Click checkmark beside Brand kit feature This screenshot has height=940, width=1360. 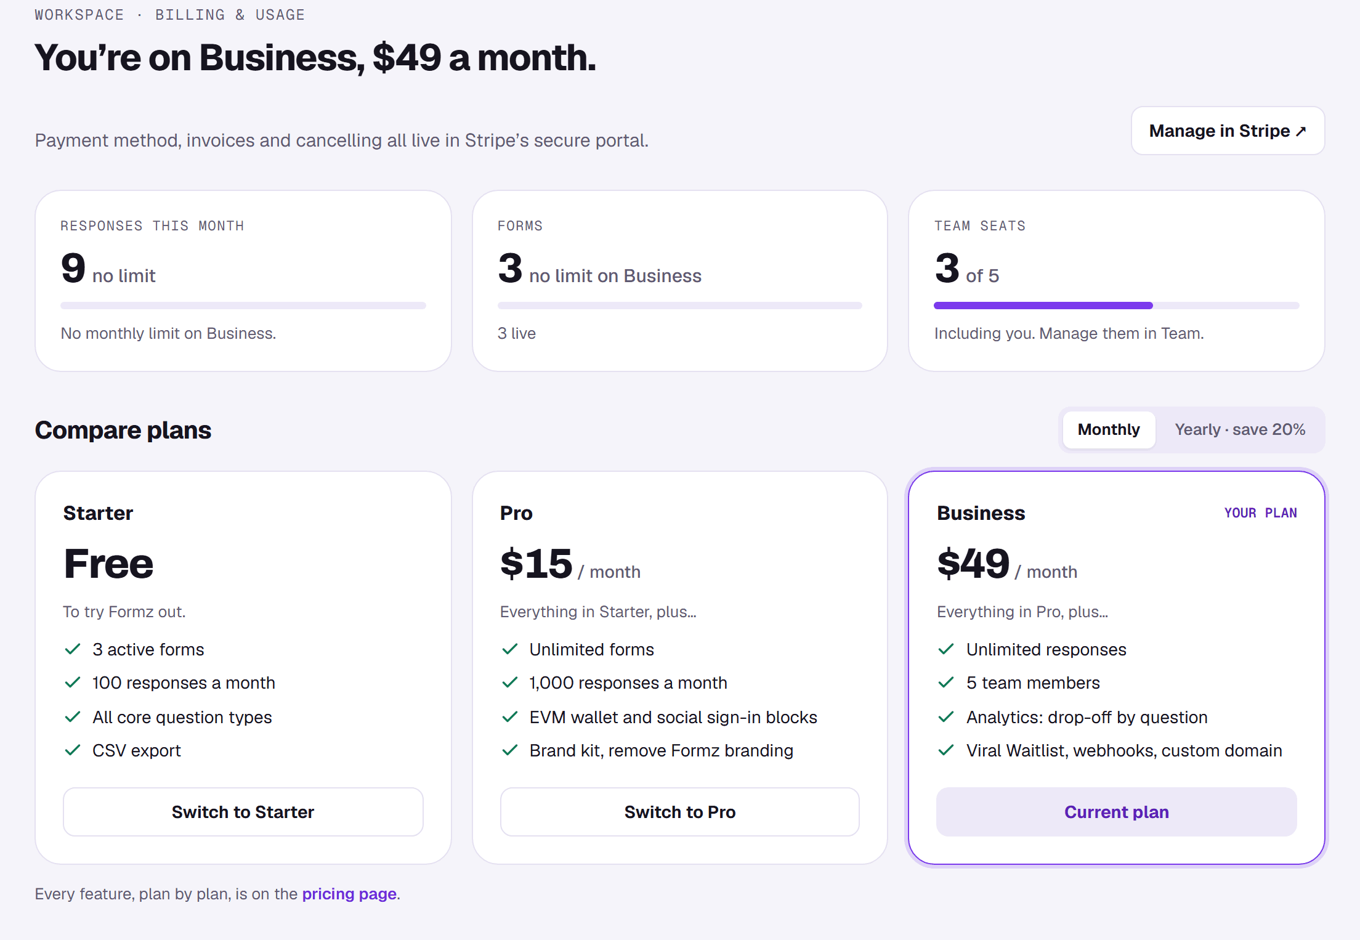pyautogui.click(x=510, y=750)
